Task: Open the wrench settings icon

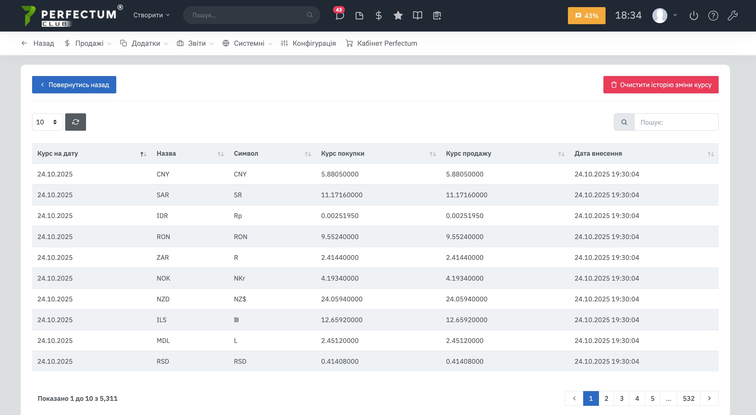Action: (733, 15)
